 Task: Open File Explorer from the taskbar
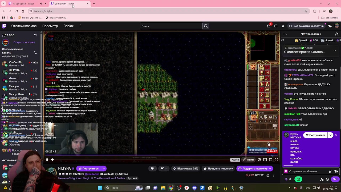point(163,188)
